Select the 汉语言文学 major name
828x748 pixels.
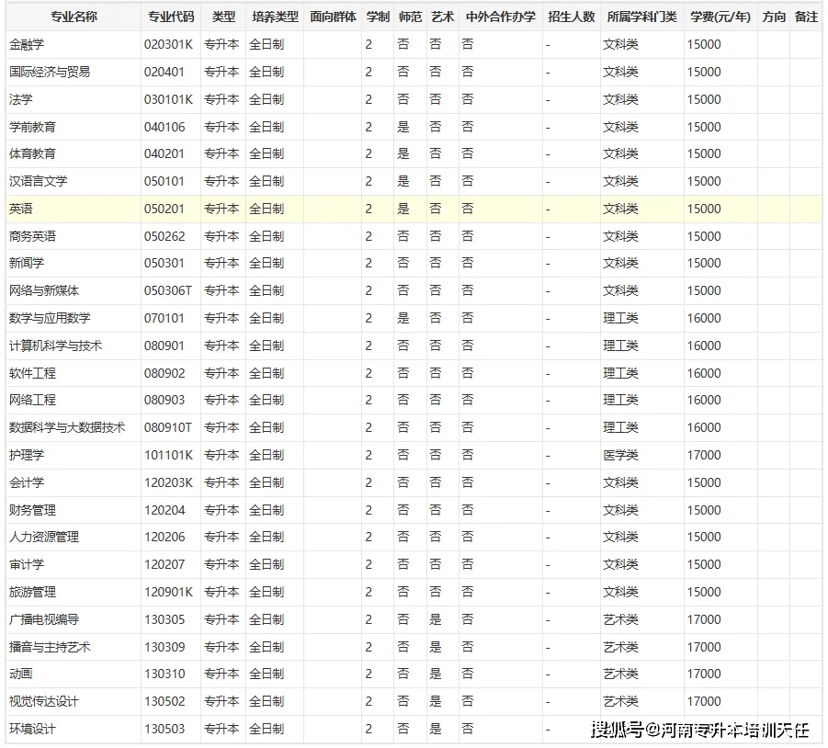tap(38, 181)
